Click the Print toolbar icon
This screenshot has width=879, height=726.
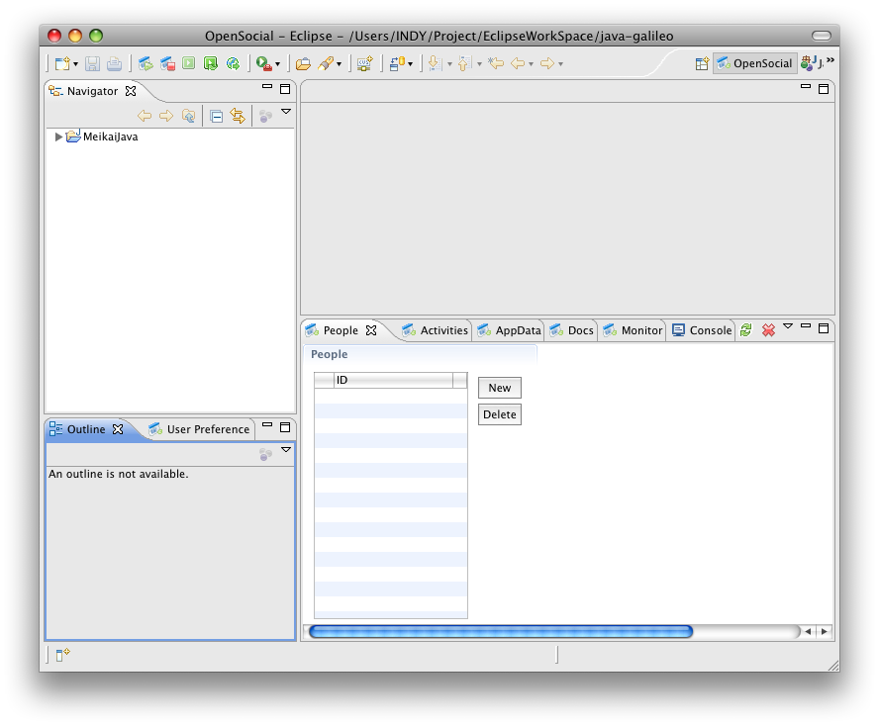pos(115,64)
